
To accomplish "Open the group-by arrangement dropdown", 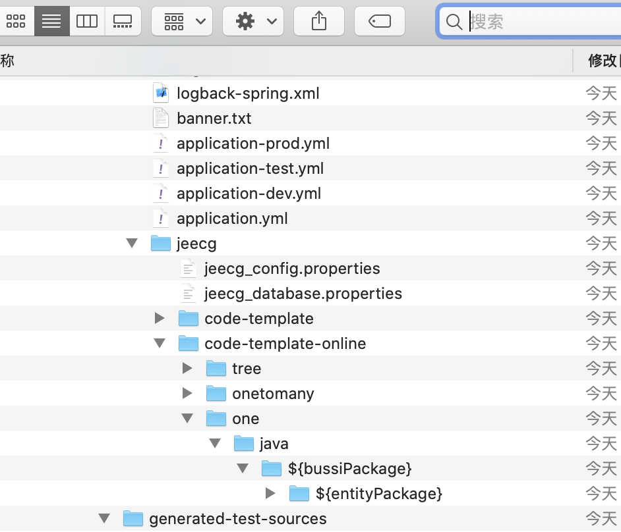I will (x=182, y=21).
